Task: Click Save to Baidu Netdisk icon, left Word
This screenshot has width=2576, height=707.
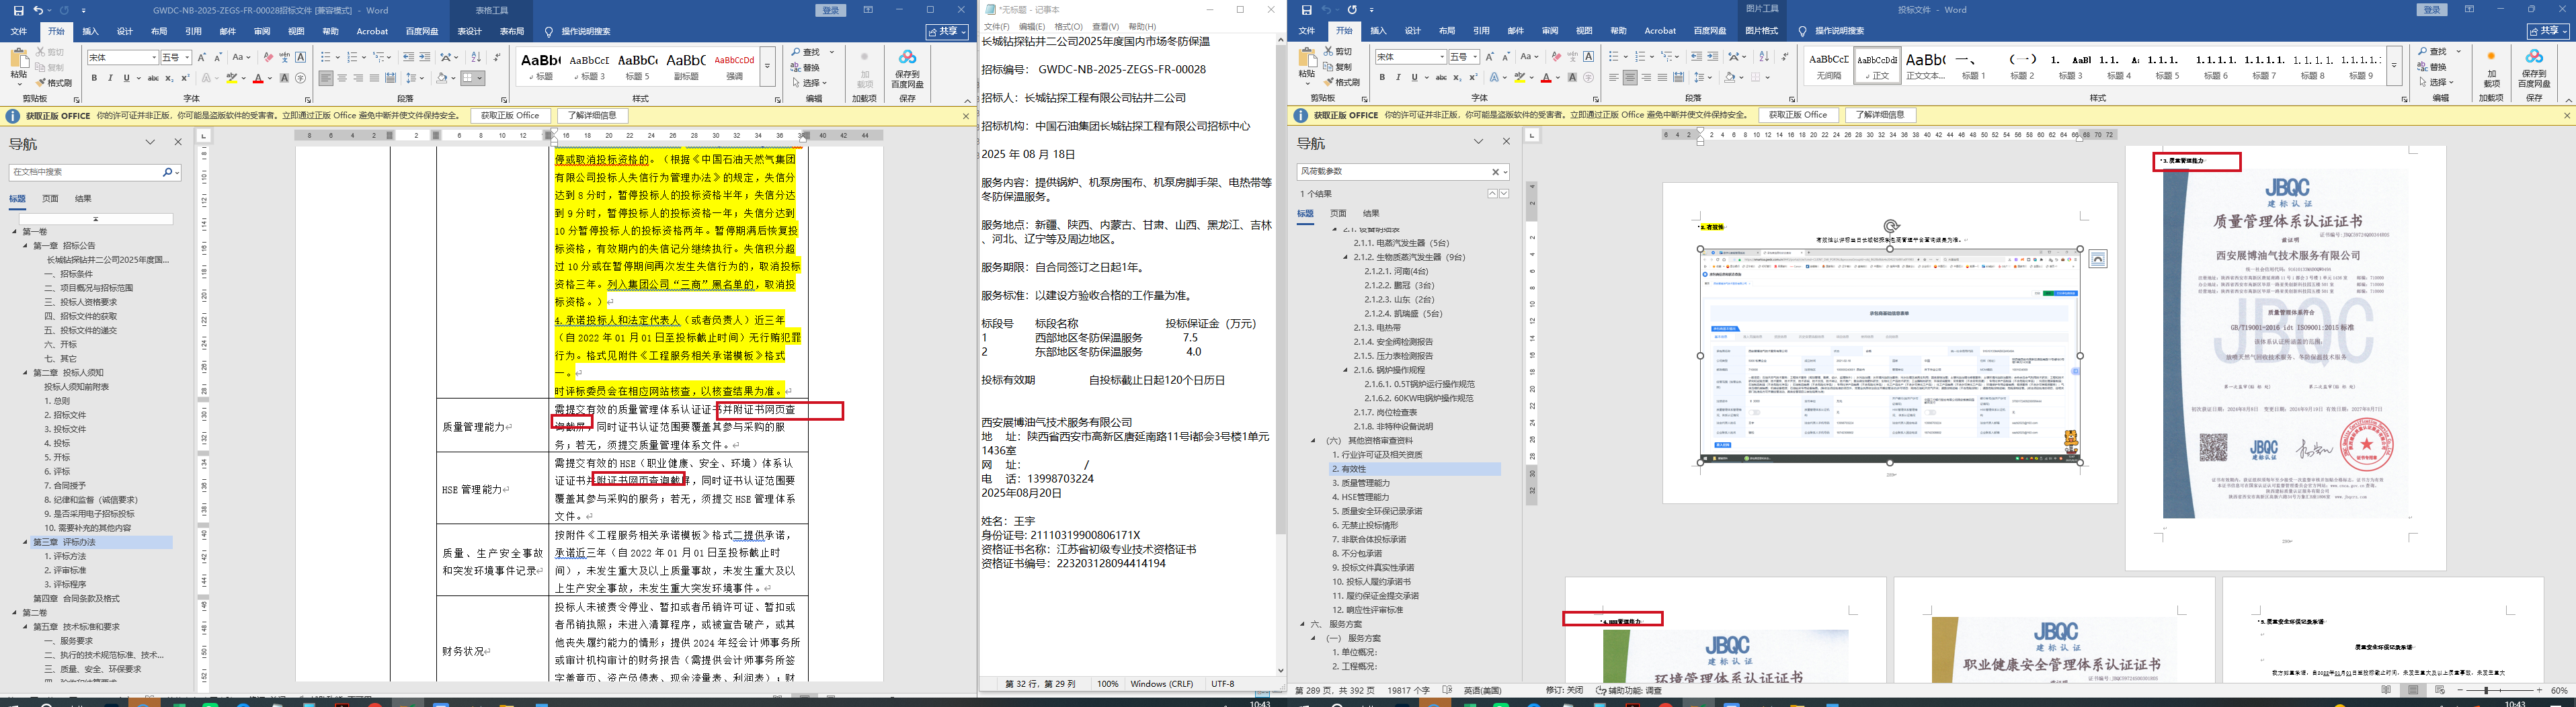Action: coord(907,68)
